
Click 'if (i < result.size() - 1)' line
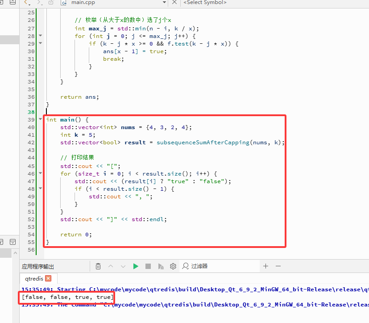pyautogui.click(x=124, y=189)
